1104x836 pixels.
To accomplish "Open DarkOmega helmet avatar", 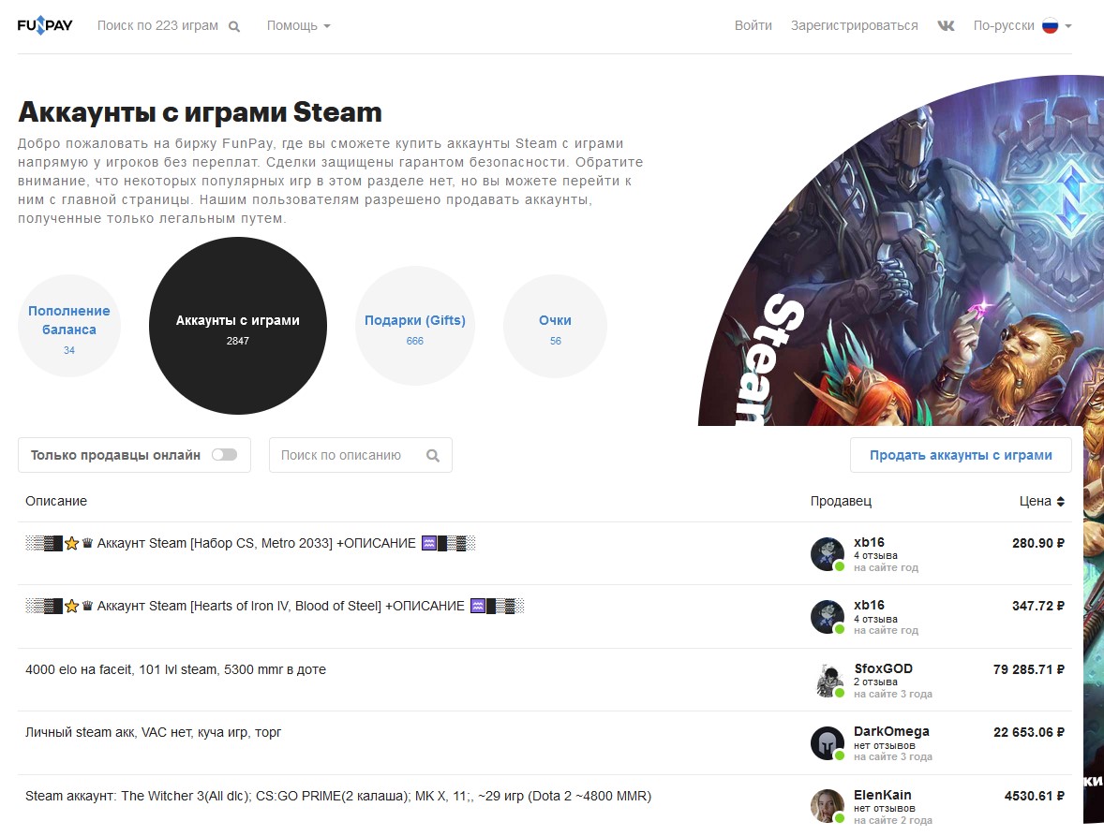I will pos(828,743).
